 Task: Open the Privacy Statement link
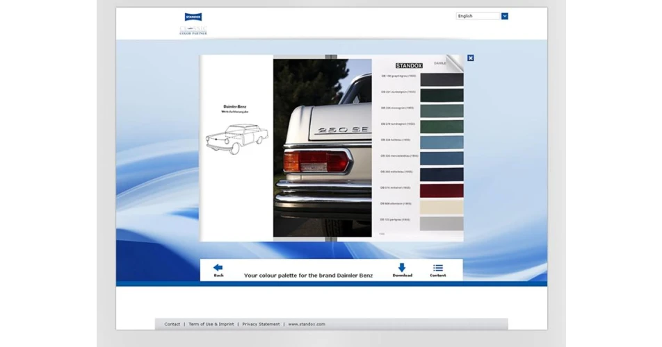click(x=261, y=324)
